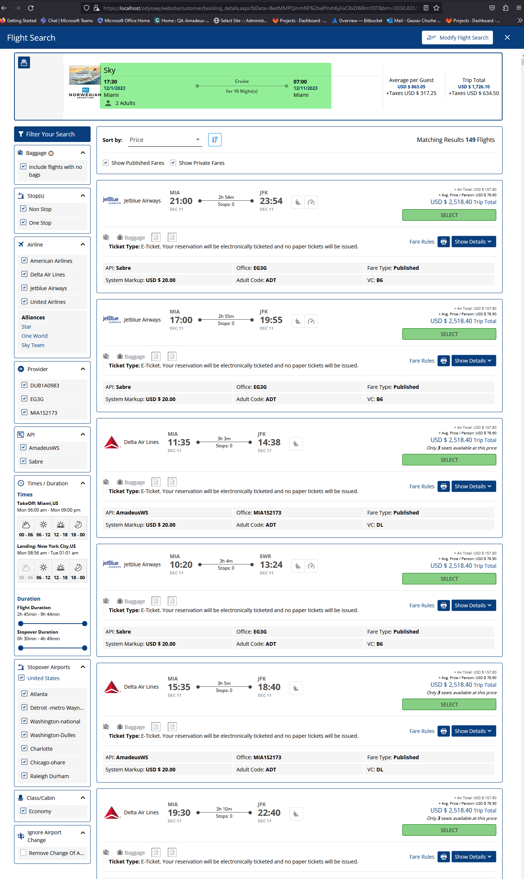Open the Microsoft Office Home bookmark

point(124,21)
